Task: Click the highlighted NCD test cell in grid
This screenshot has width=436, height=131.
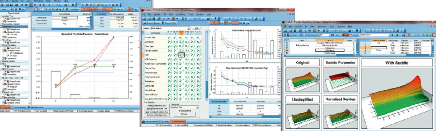Action: 181,55
